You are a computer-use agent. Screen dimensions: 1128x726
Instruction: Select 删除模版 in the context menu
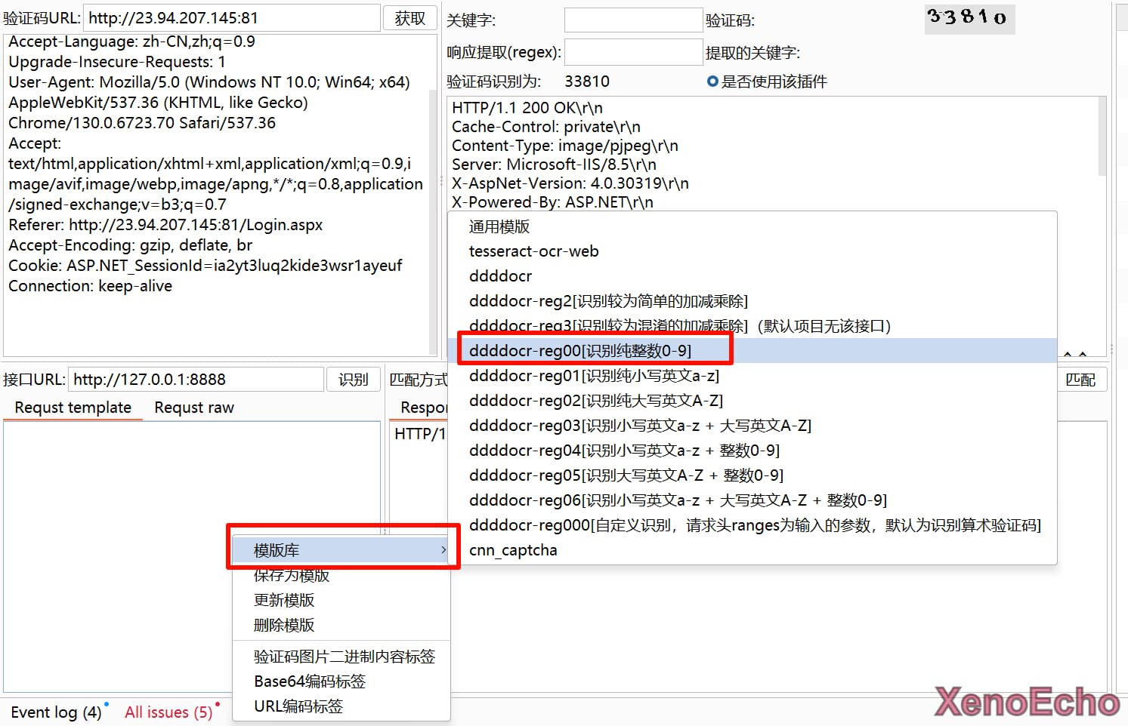(284, 625)
